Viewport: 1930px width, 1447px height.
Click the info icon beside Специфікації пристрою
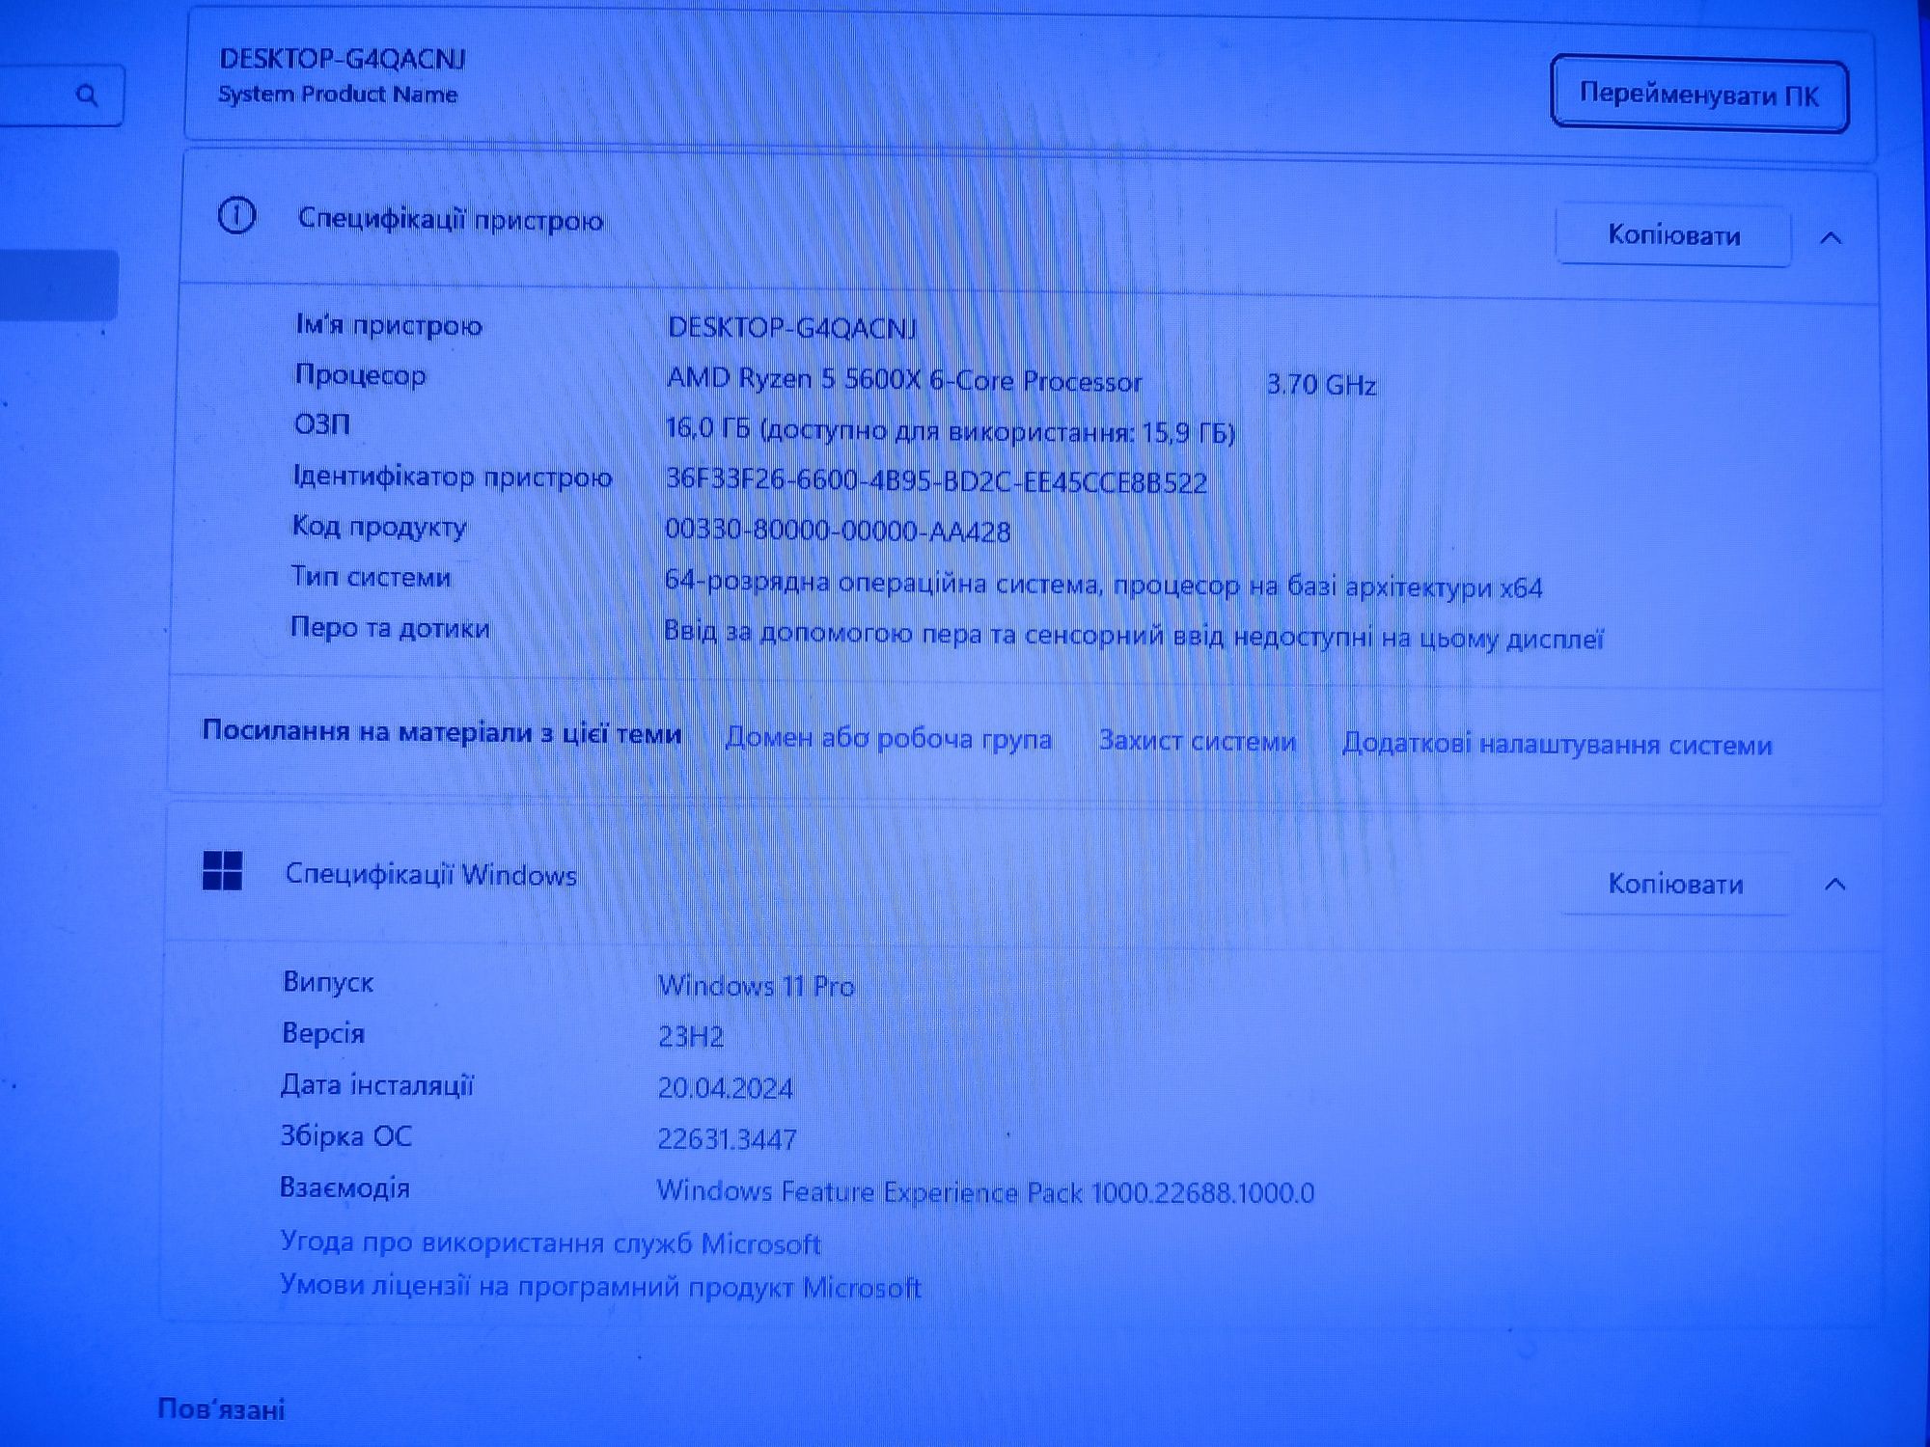(236, 216)
